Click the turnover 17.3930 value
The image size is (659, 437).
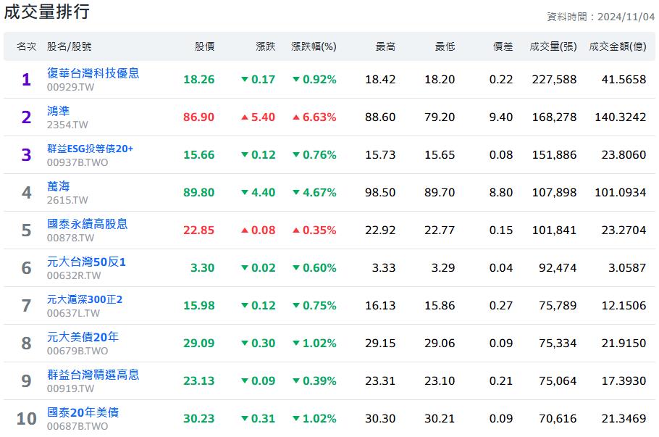(x=624, y=380)
